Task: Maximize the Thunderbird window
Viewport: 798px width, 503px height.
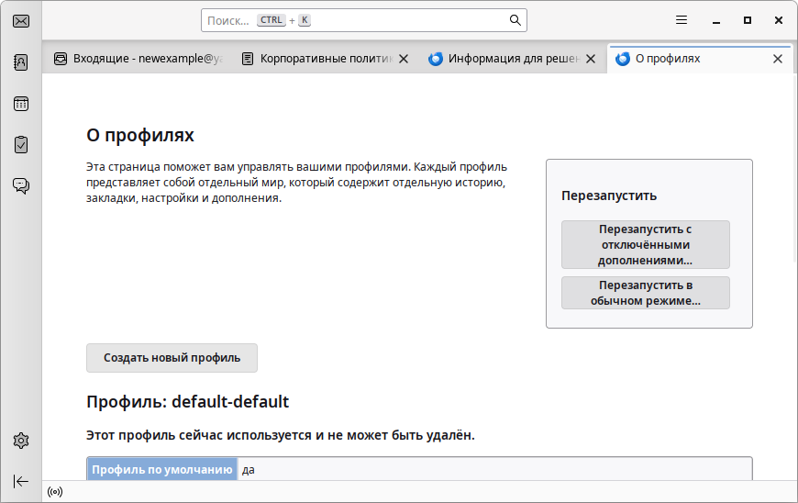Action: (748, 20)
